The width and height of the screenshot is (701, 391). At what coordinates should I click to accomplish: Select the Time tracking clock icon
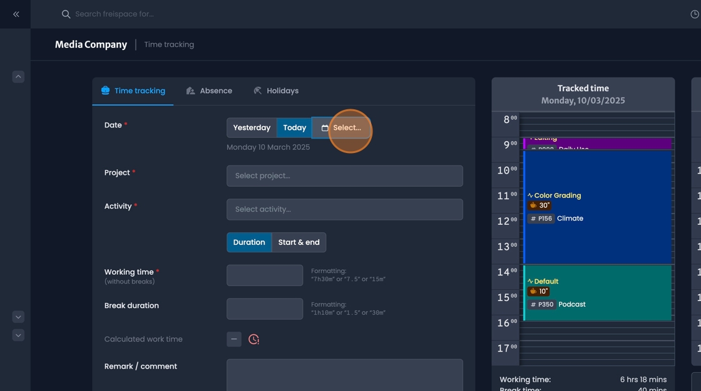coord(105,90)
